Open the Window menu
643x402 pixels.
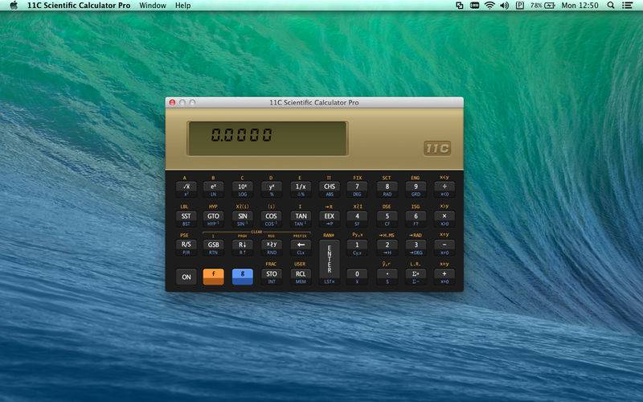pyautogui.click(x=153, y=6)
